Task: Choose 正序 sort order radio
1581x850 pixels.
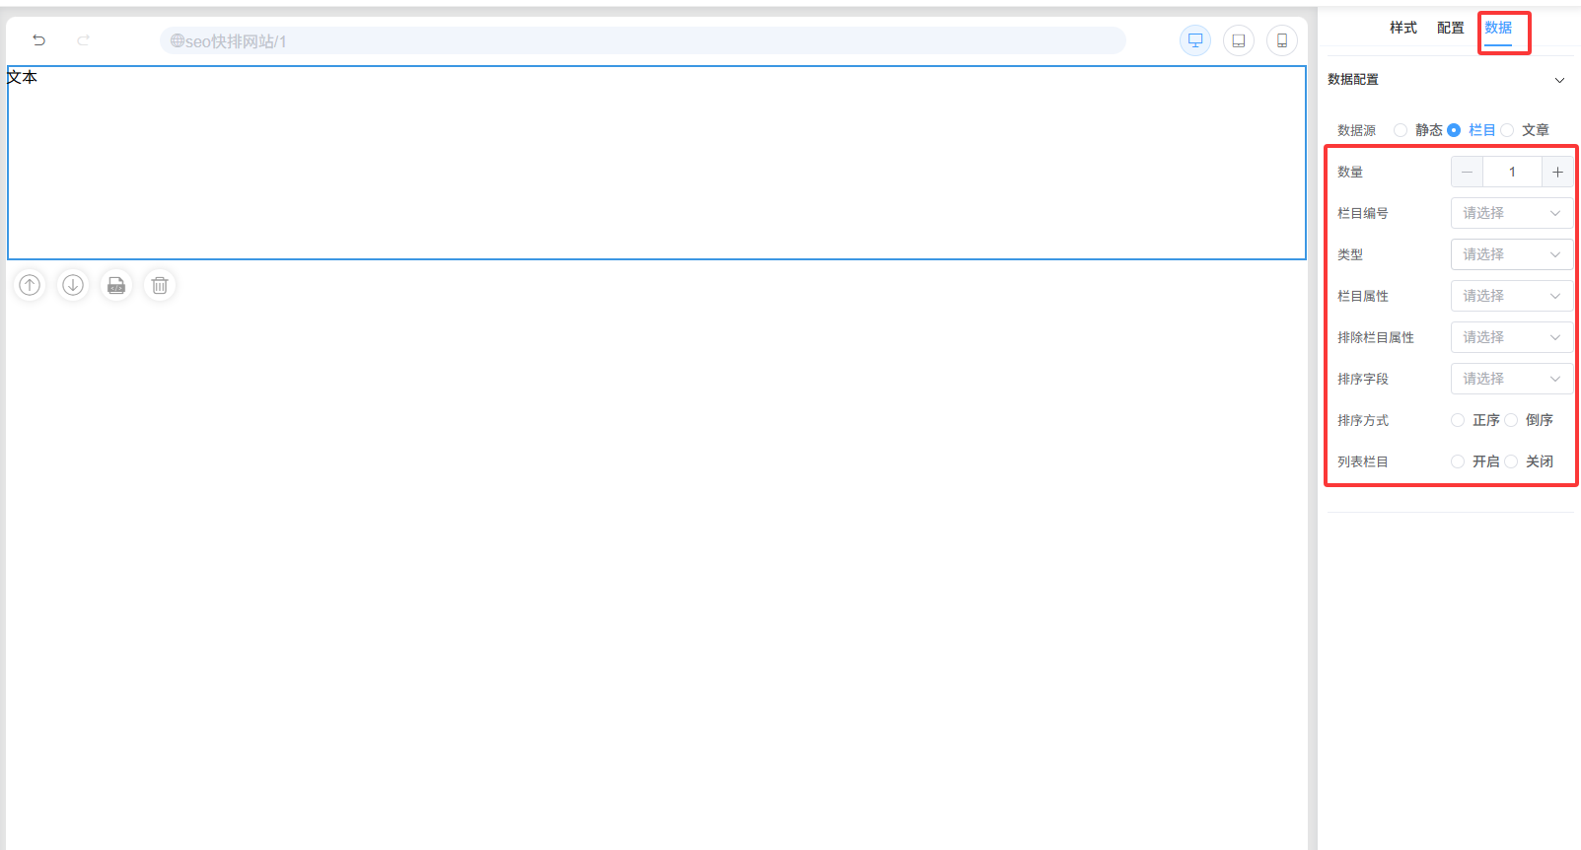Action: coord(1458,420)
